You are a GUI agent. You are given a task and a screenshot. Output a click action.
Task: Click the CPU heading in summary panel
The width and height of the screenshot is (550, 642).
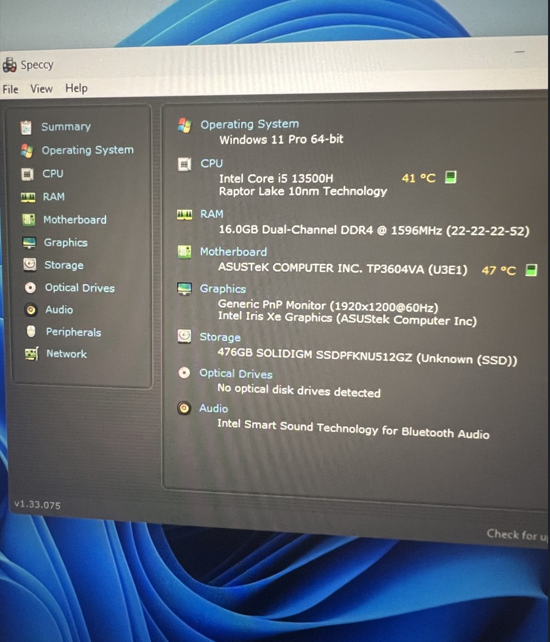click(x=212, y=164)
